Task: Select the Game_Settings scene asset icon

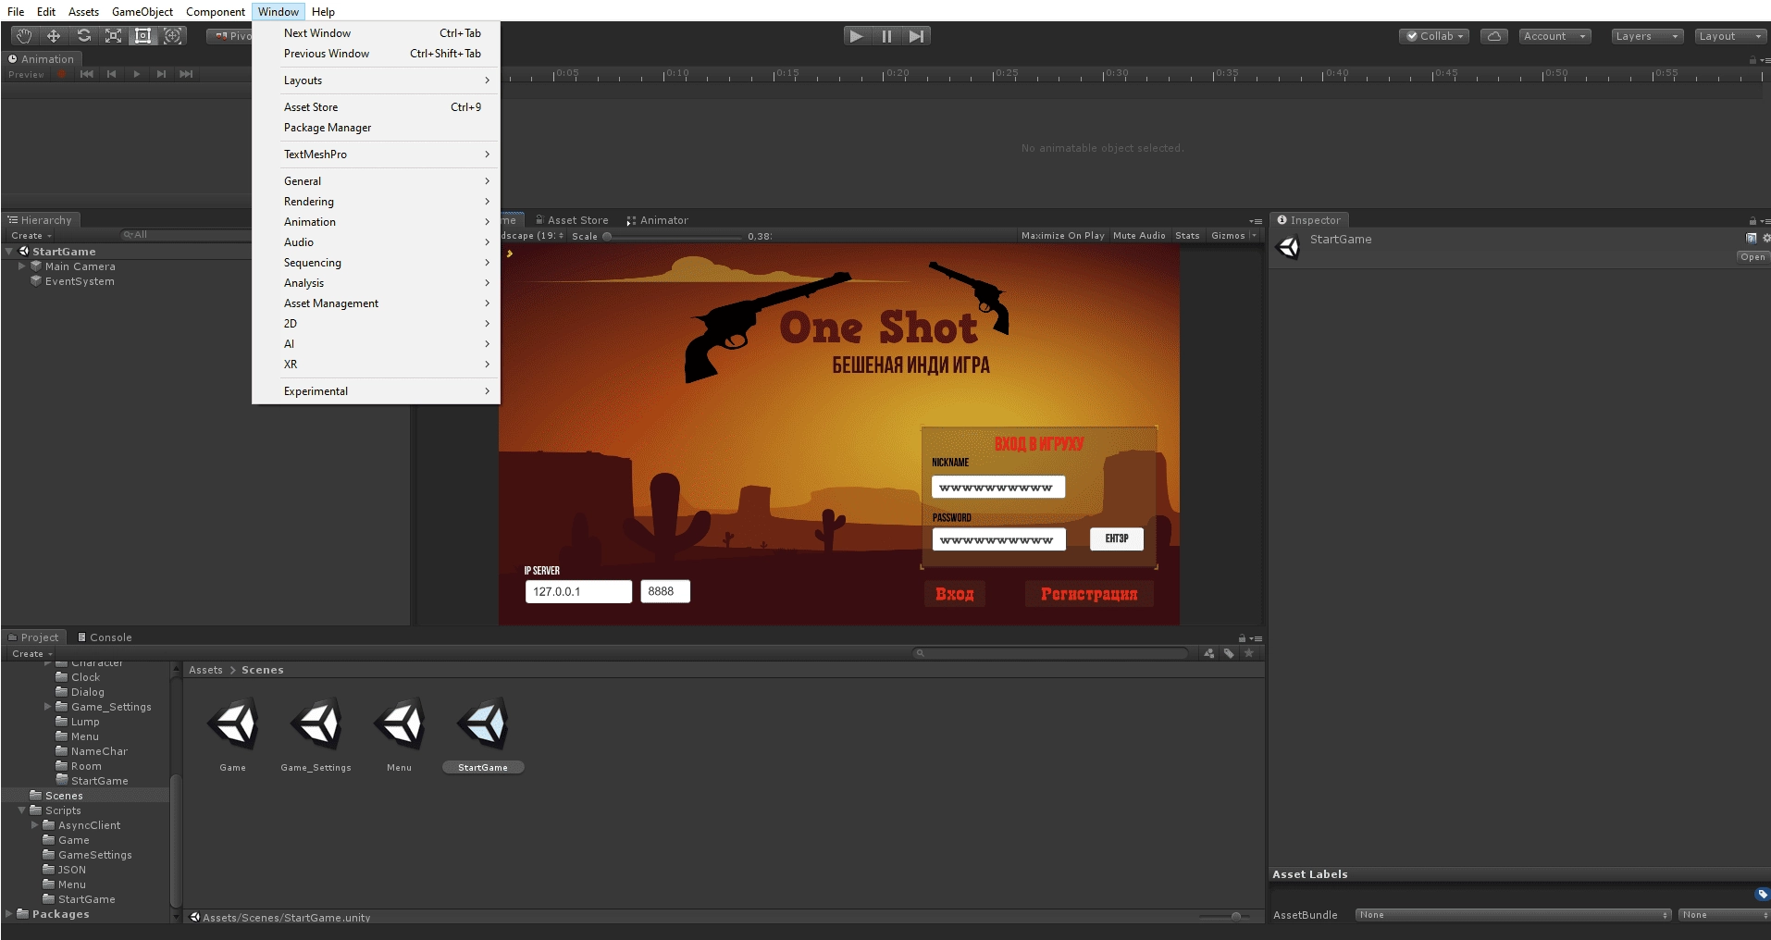Action: pyautogui.click(x=316, y=724)
